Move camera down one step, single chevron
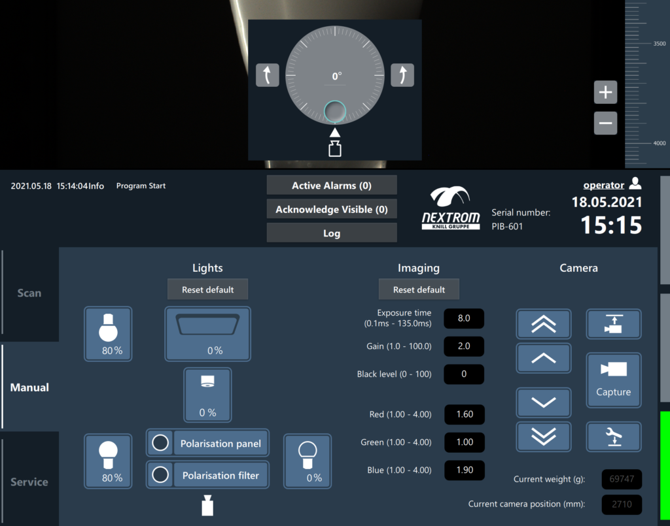670x526 pixels. click(544, 403)
